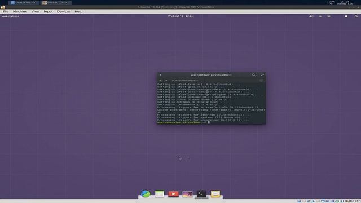Open the Help menu
This screenshot has width=361, height=203.
pos(78,11)
